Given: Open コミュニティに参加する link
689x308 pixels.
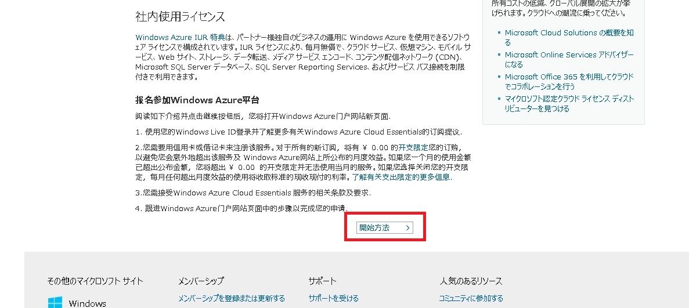Looking at the screenshot, I should pos(471,298).
